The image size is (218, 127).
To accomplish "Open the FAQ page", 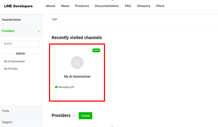I will 128,6.
